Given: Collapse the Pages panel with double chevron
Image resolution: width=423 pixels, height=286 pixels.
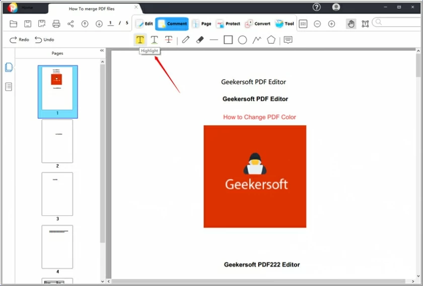Looking at the screenshot, I should coord(102,51).
